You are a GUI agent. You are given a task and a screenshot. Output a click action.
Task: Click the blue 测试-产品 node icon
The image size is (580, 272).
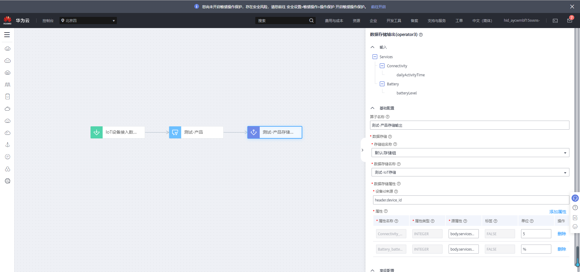point(175,132)
